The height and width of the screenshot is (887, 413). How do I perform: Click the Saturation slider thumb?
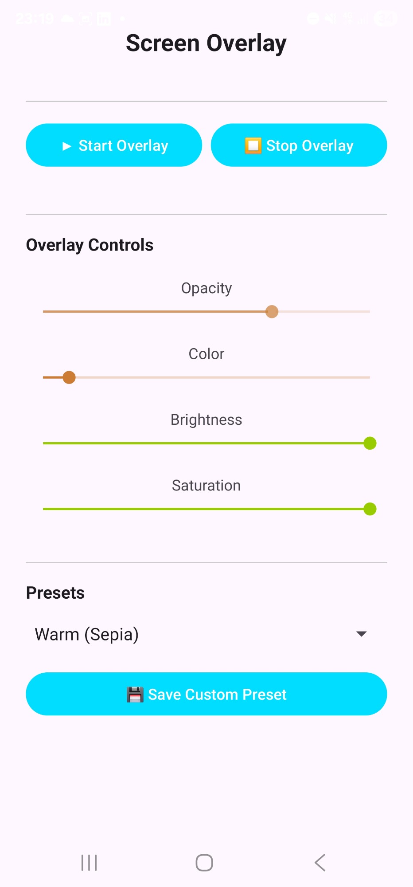370,509
